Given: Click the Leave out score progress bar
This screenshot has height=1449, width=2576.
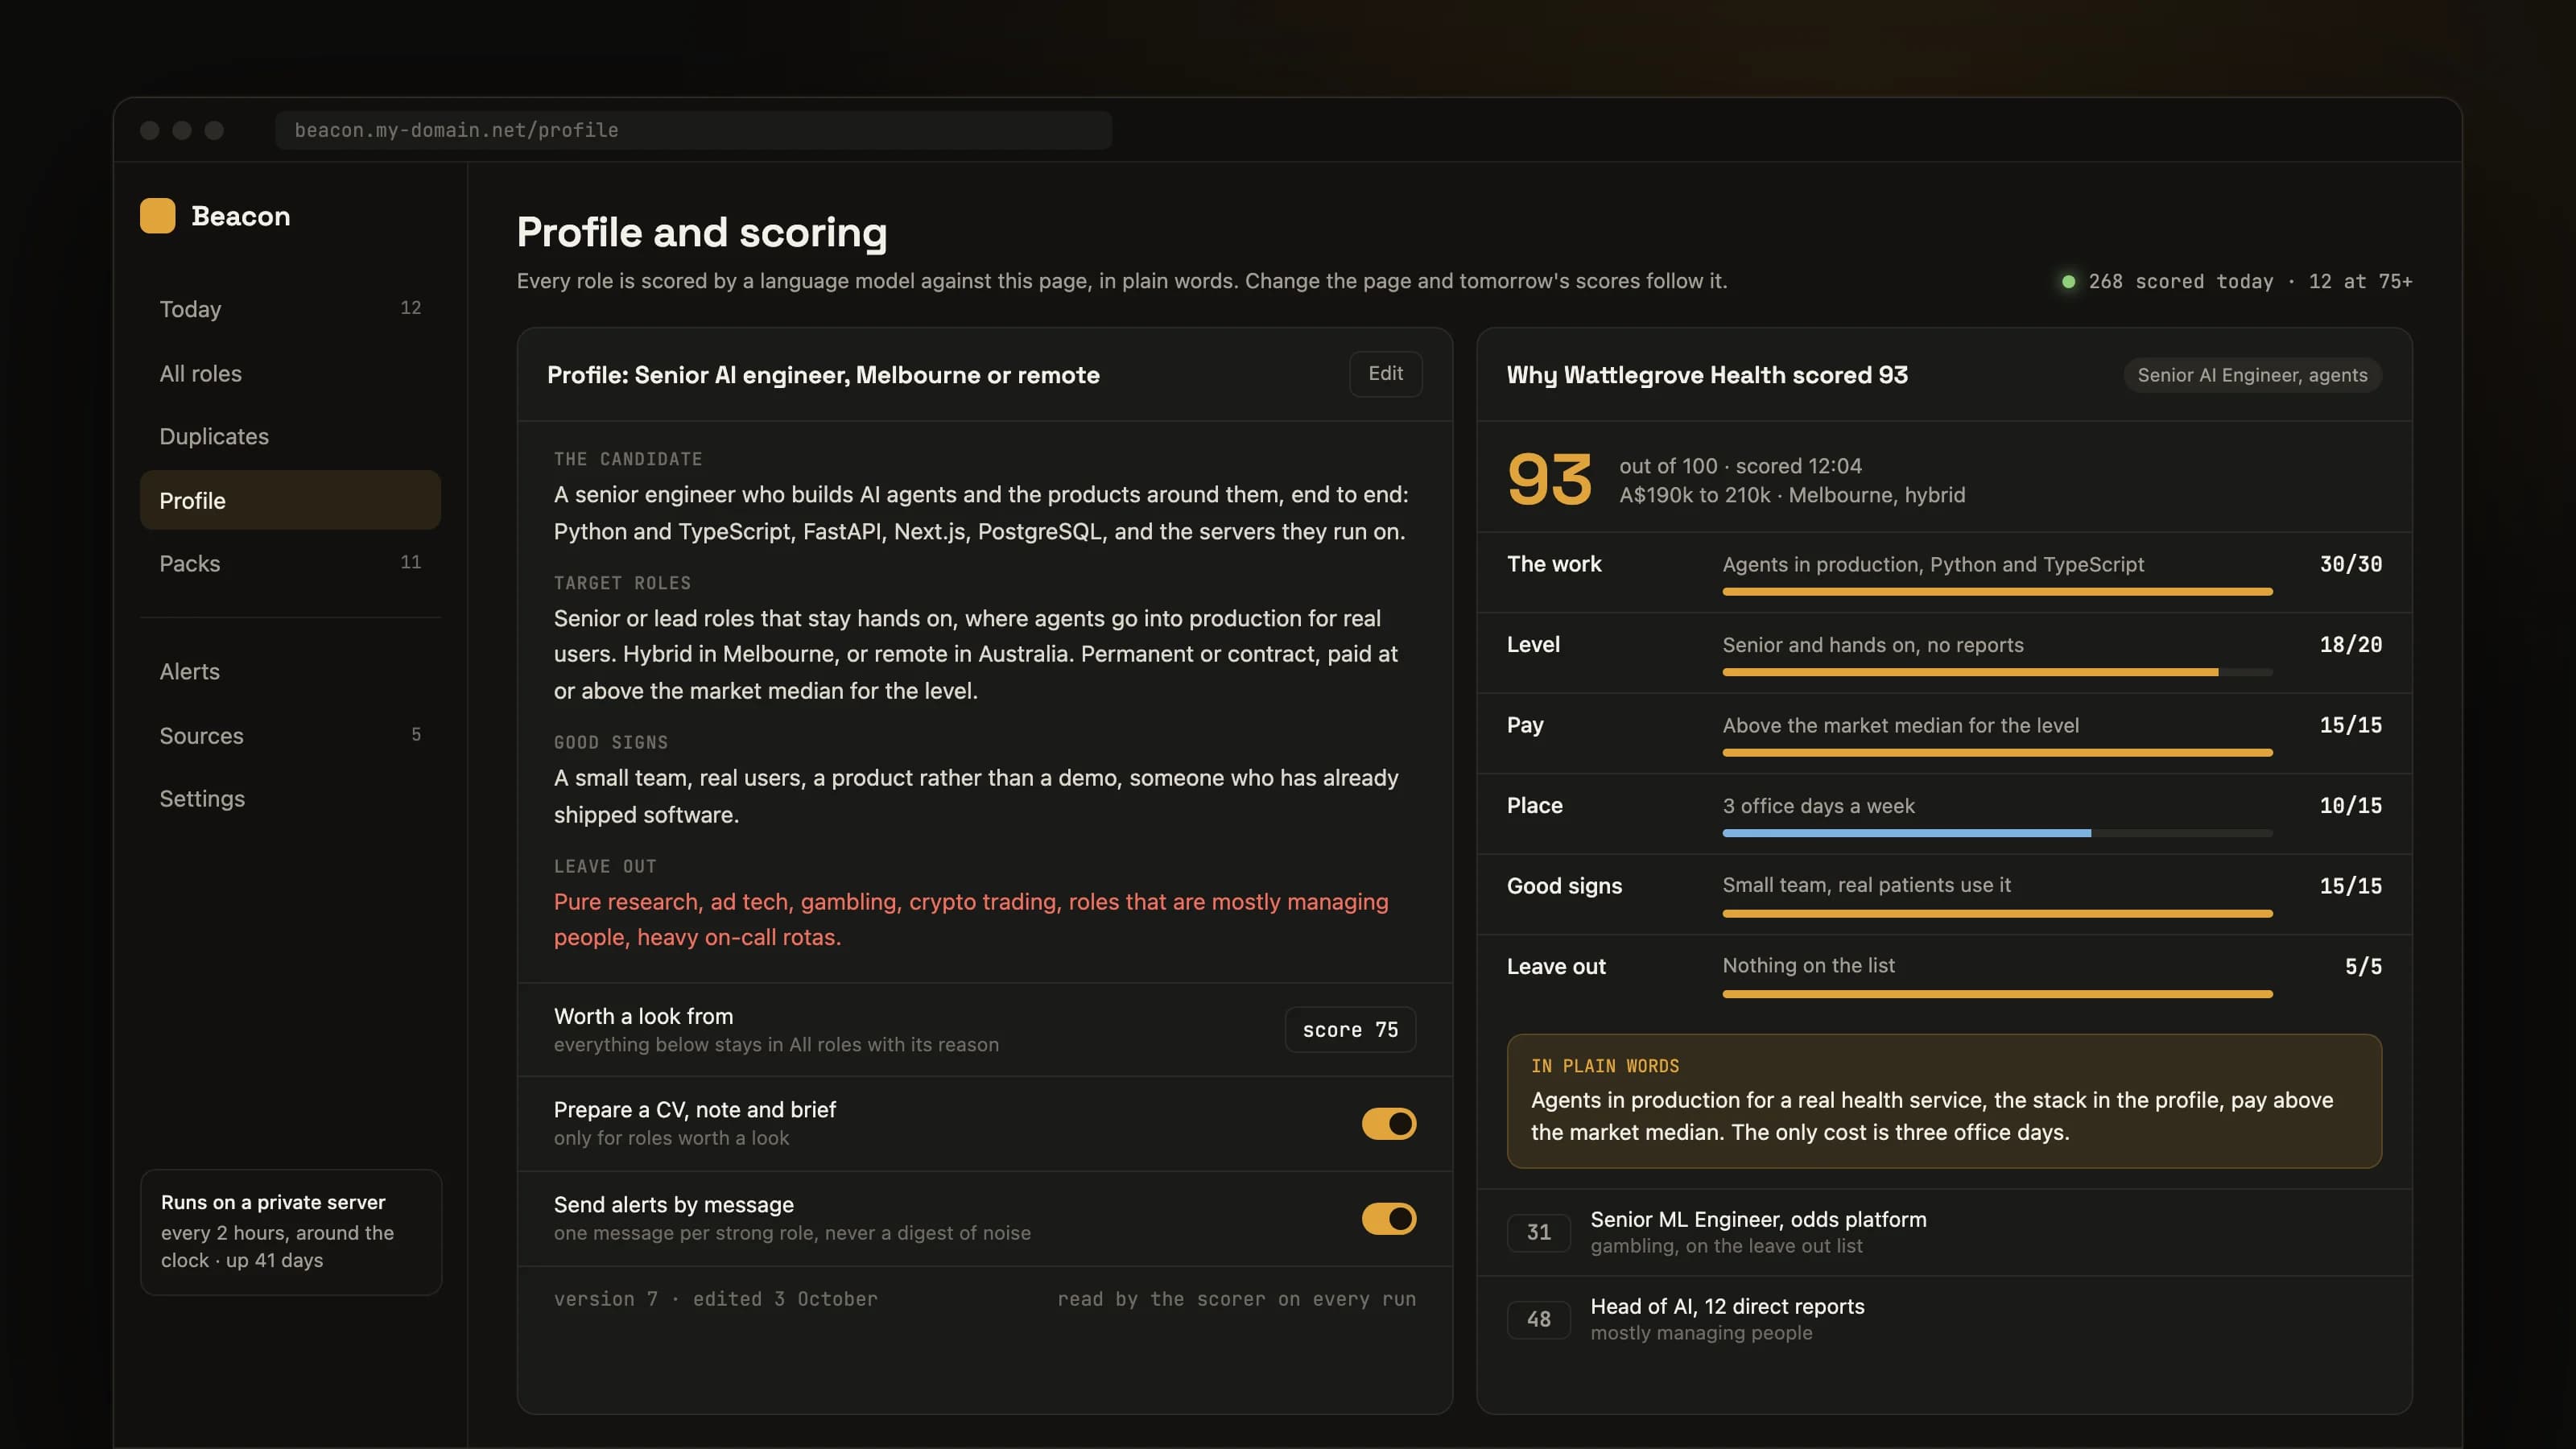Looking at the screenshot, I should click(1997, 995).
